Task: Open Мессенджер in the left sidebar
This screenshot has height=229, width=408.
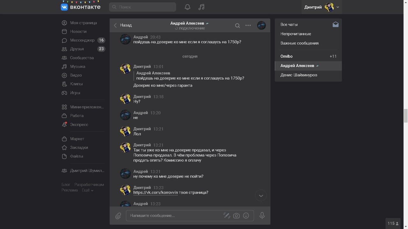Action: pyautogui.click(x=82, y=40)
